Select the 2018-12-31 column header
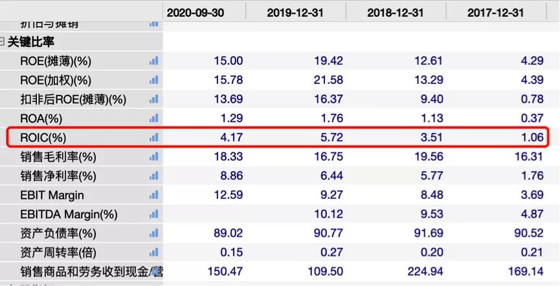The image size is (560, 286). pyautogui.click(x=396, y=13)
